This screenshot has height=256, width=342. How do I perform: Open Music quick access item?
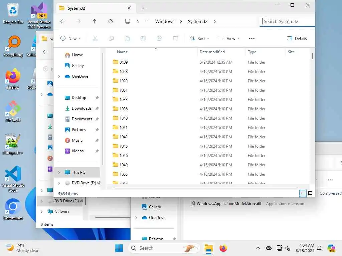point(77,140)
